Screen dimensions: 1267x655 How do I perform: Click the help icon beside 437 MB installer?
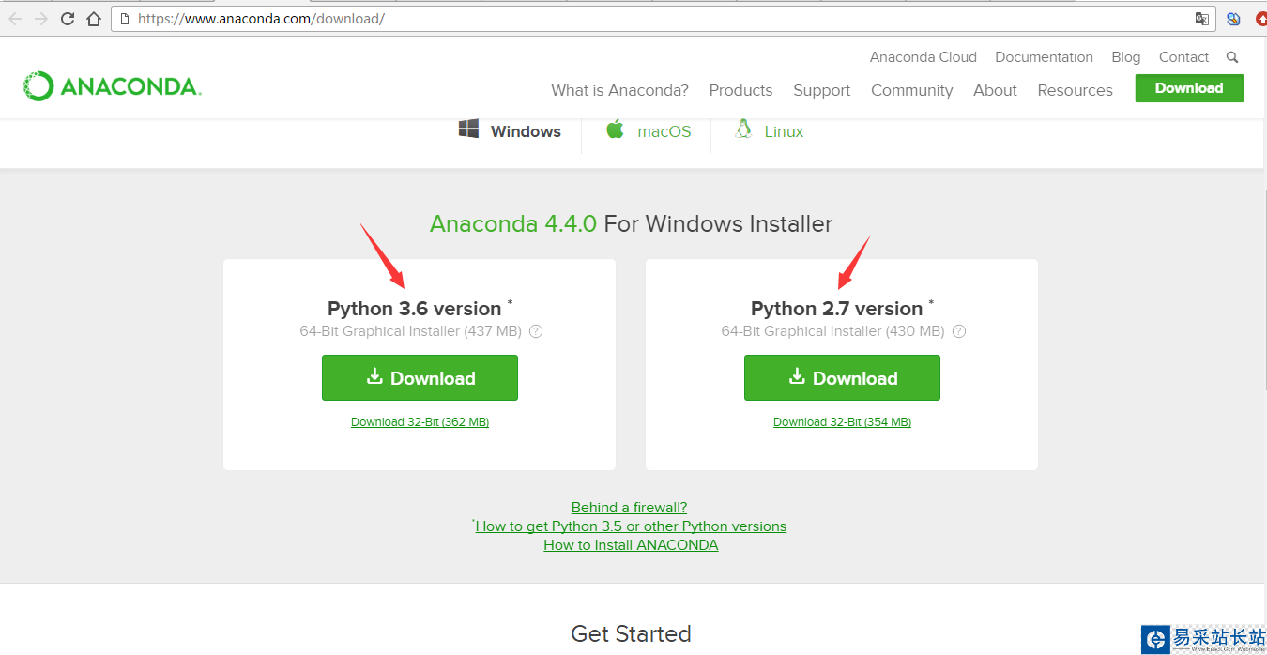pyautogui.click(x=536, y=331)
